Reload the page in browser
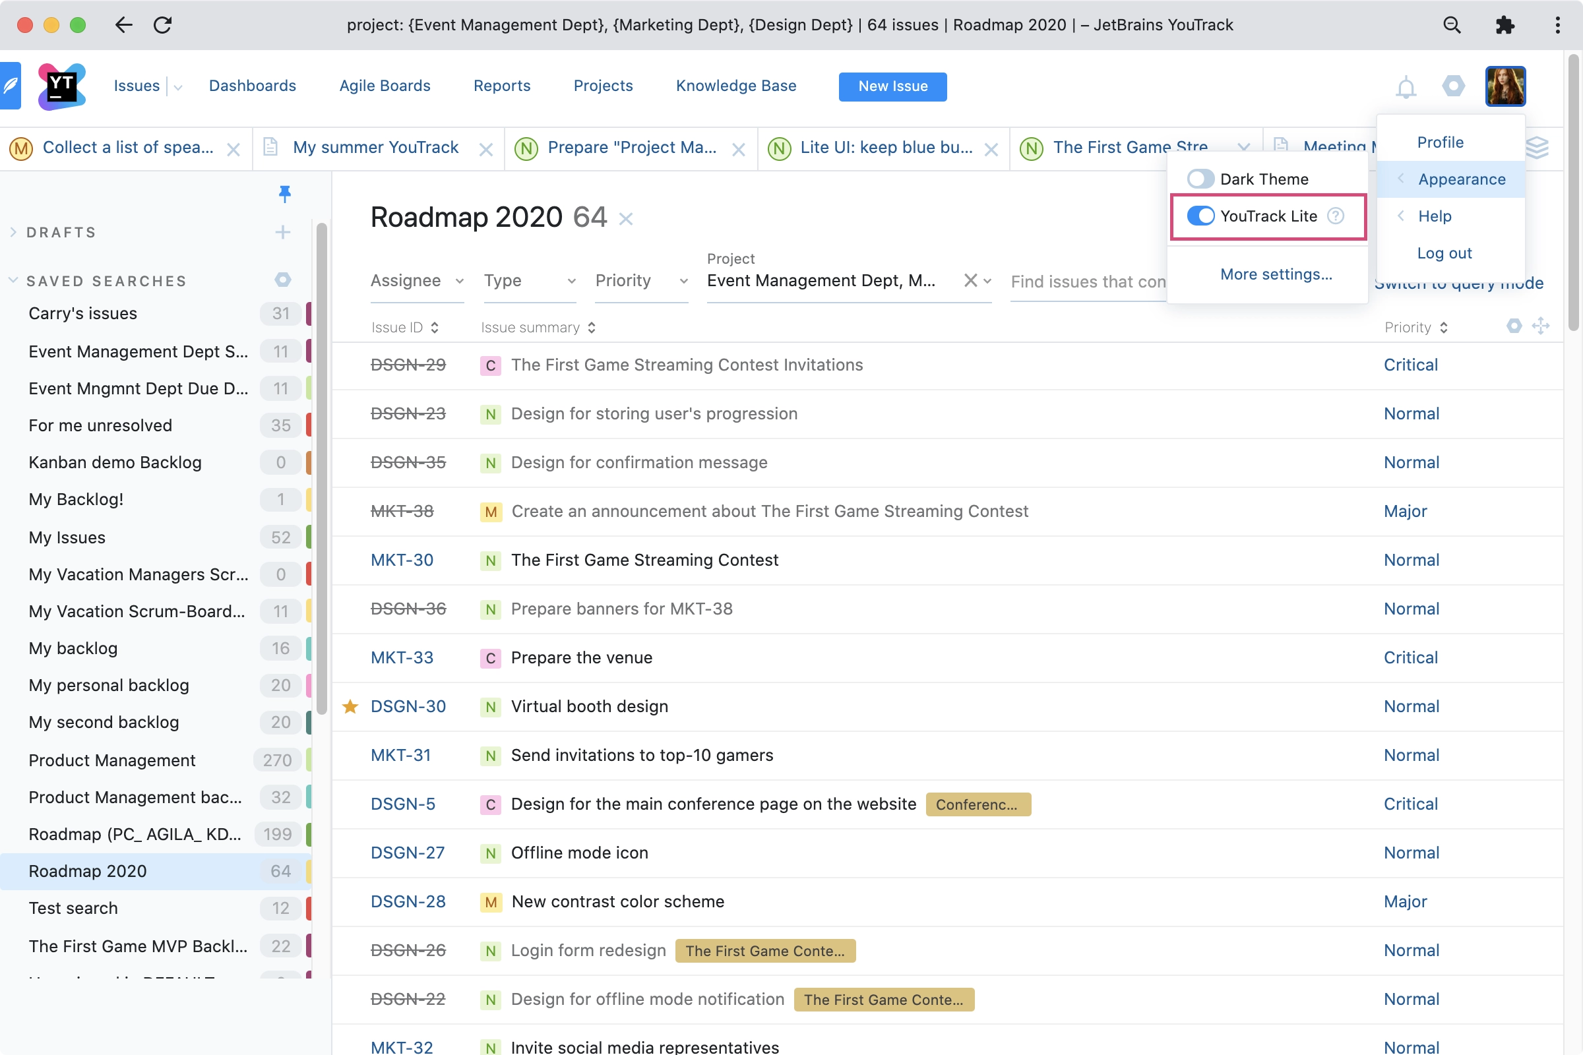The image size is (1583, 1055). [x=163, y=25]
